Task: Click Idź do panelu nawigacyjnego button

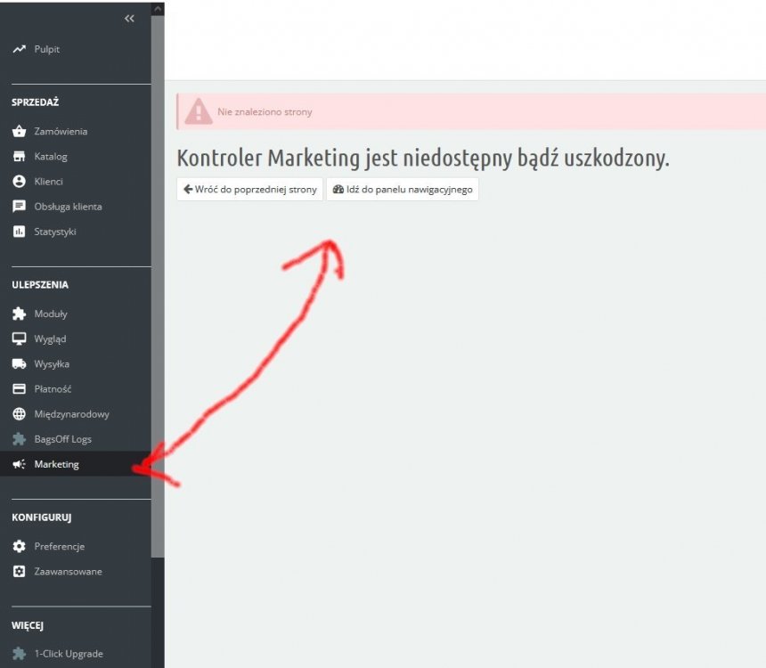Action: (x=403, y=189)
